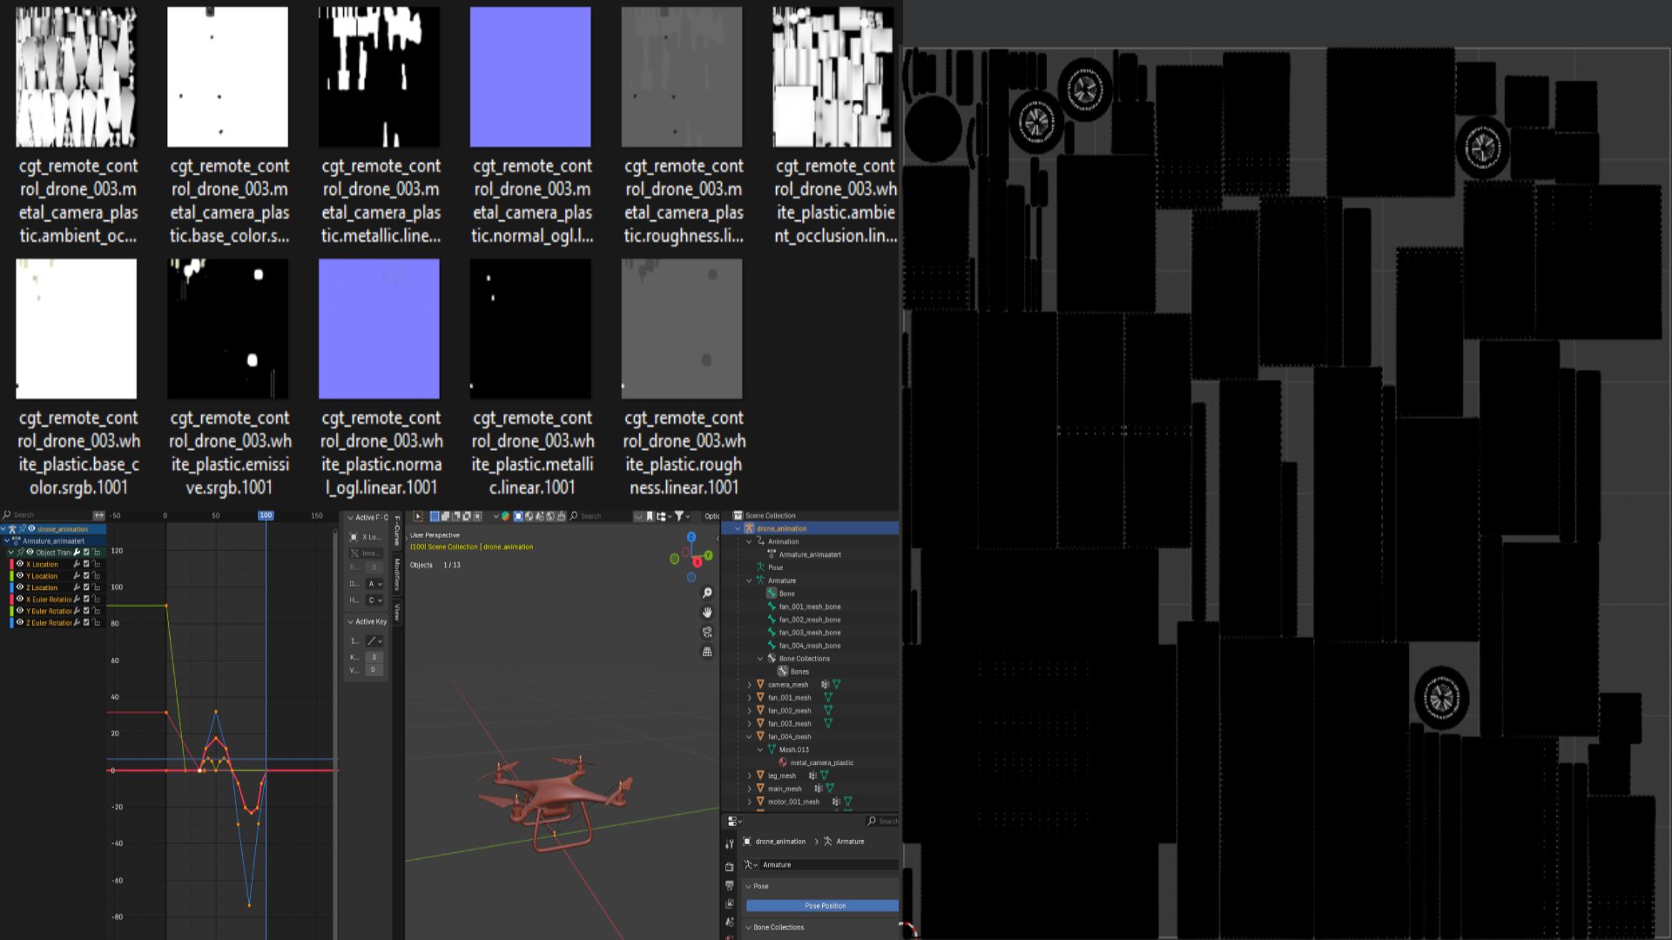Click the X Location channel color swatch
Image resolution: width=1672 pixels, height=940 pixels.
pos(11,564)
